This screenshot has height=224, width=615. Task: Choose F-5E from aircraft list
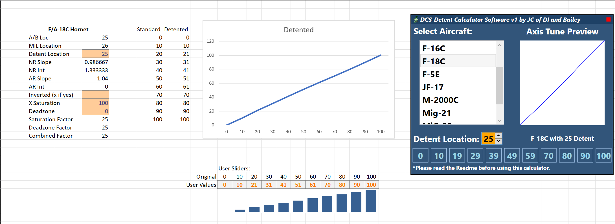click(x=458, y=74)
